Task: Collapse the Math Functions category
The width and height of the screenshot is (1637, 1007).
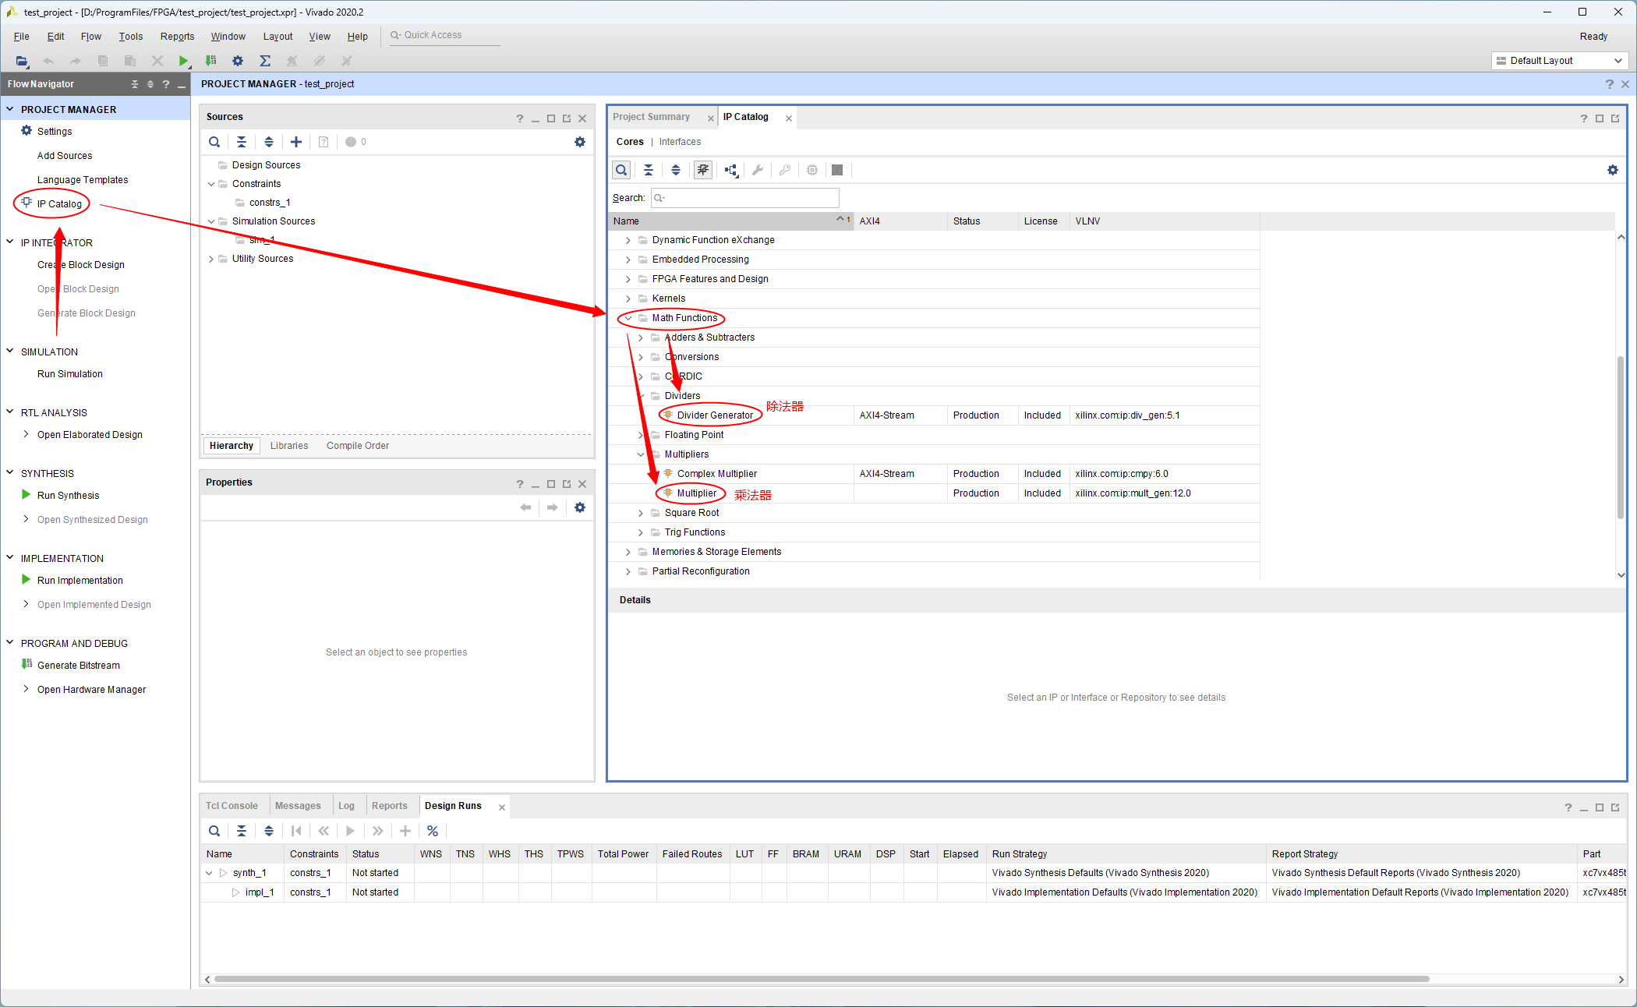Action: click(x=628, y=318)
